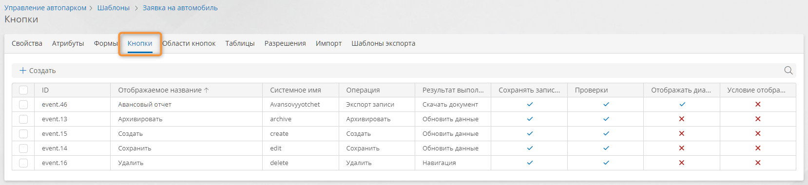Check the box for event.14 row

tap(23, 148)
